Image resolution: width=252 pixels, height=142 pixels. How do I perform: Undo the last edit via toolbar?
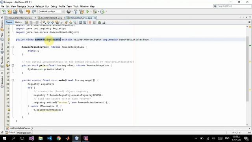(x=28, y=11)
